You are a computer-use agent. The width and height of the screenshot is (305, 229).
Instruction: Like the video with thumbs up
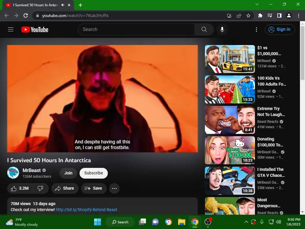(20, 188)
